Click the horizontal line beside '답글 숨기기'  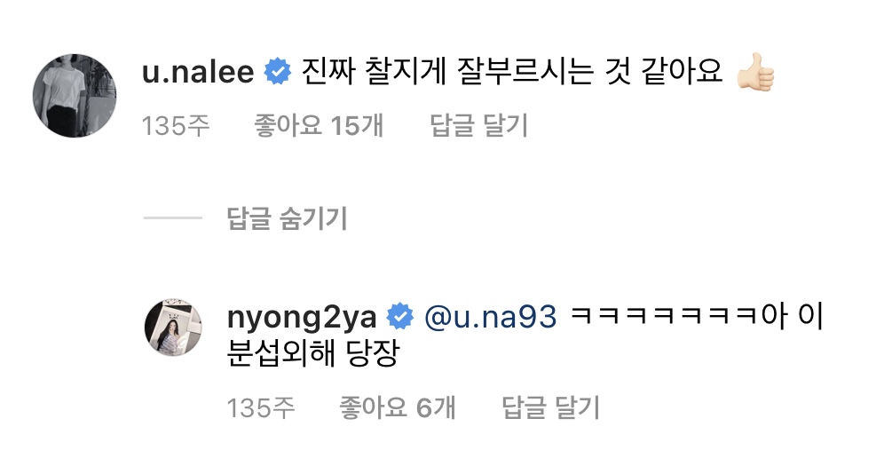coord(173,218)
